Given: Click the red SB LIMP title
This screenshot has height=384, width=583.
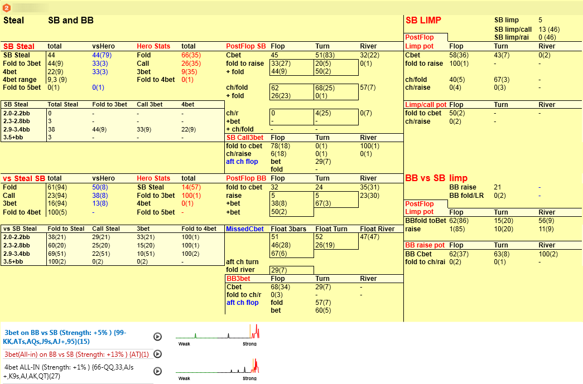Looking at the screenshot, I should click(x=423, y=21).
